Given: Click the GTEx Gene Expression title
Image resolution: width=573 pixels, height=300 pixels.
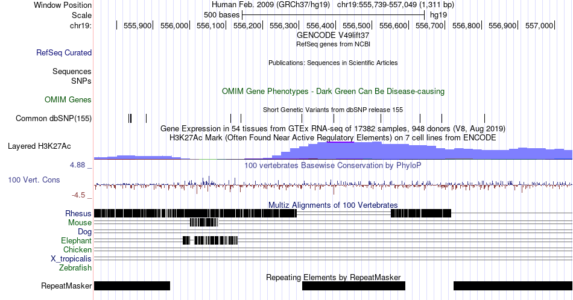Looking at the screenshot, I should [x=333, y=129].
